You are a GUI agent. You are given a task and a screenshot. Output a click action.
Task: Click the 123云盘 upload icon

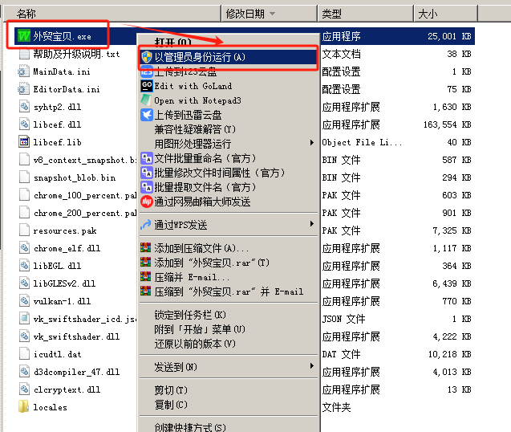pyautogui.click(x=146, y=71)
